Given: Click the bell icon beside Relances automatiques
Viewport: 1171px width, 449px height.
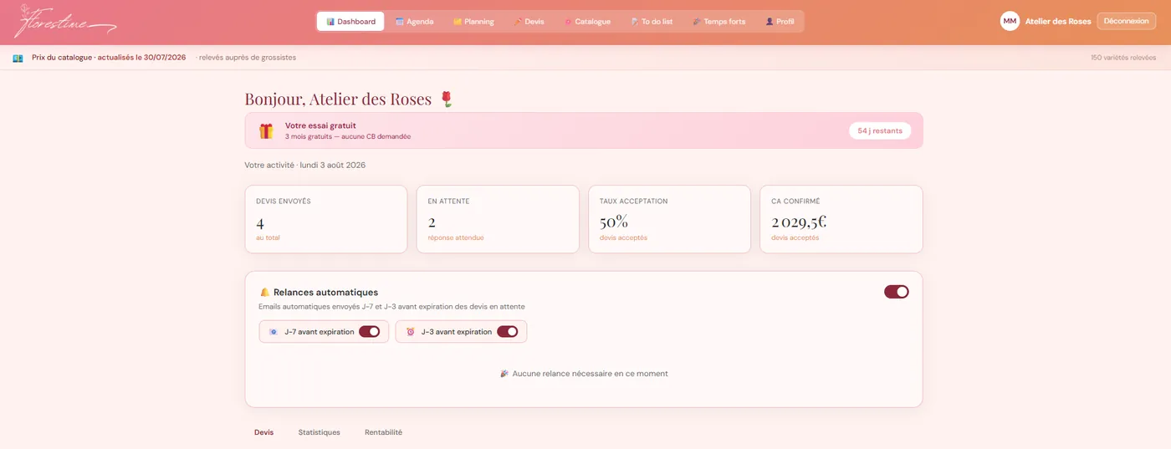Looking at the screenshot, I should point(264,293).
